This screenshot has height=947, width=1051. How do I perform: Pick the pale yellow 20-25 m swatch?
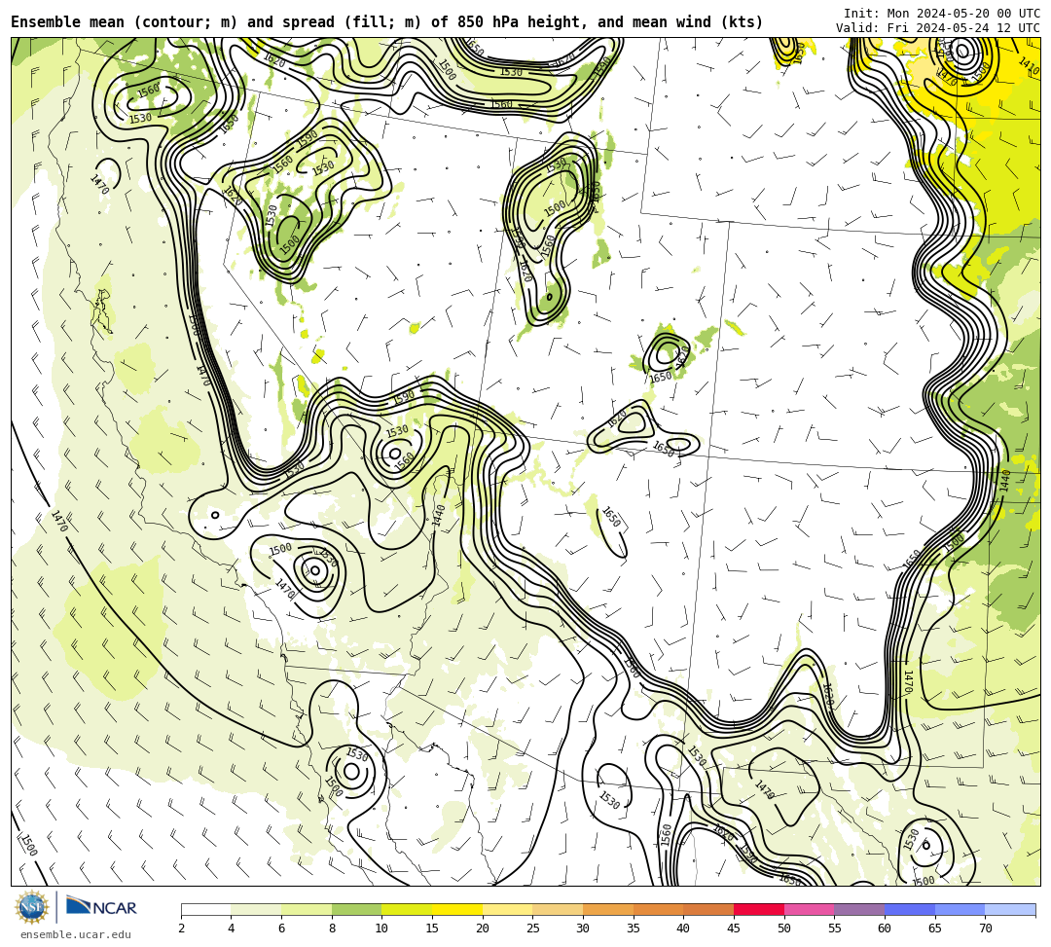tap(507, 909)
